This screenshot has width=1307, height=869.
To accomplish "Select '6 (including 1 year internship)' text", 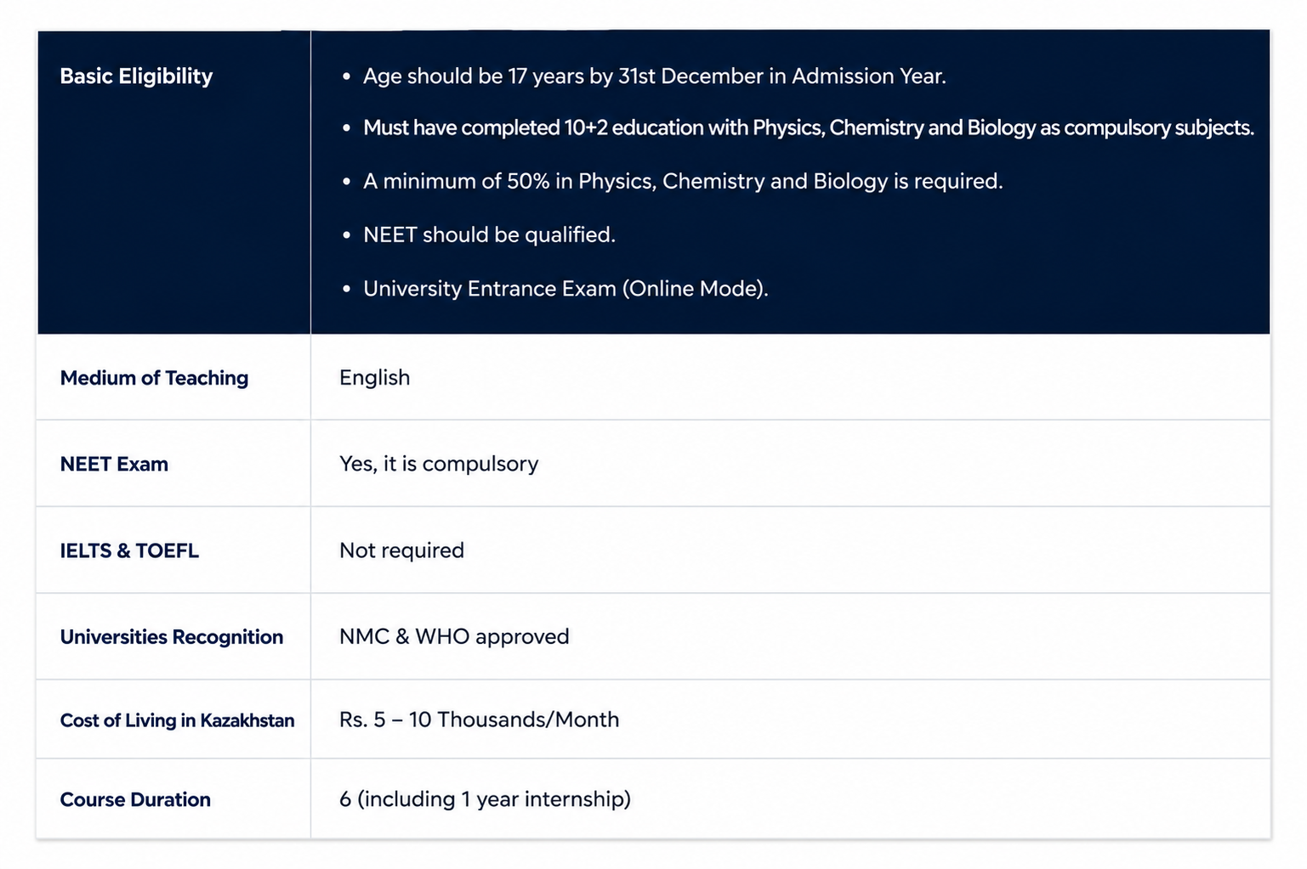I will [x=485, y=799].
